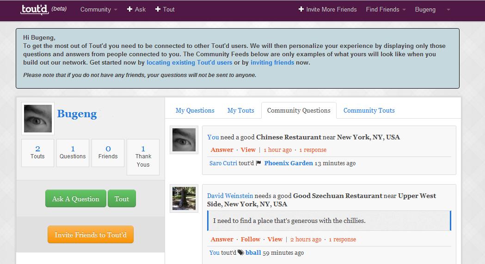Click '13 minutes ago' text
The width and height of the screenshot is (485, 264).
point(335,163)
